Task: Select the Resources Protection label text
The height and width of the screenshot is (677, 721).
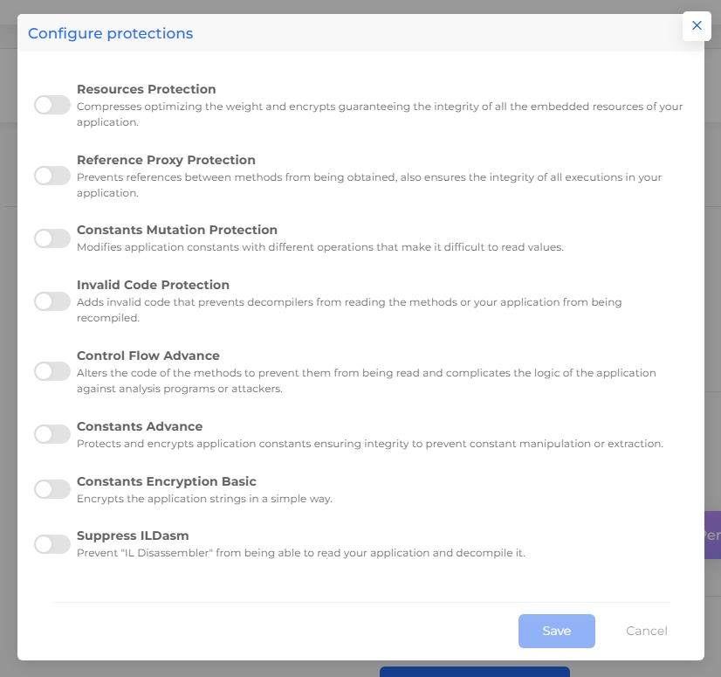Action: pos(146,89)
